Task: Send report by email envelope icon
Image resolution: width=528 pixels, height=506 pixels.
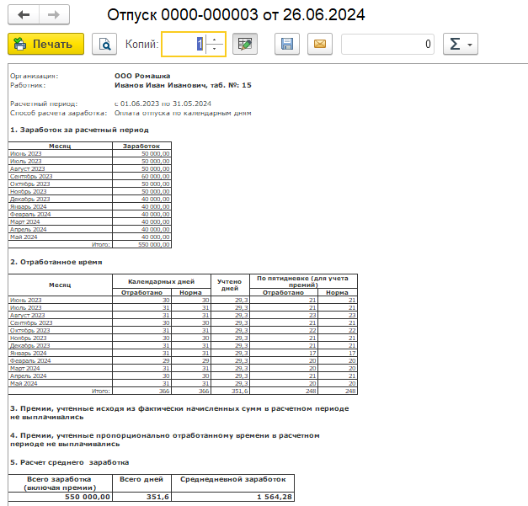Action: (319, 44)
